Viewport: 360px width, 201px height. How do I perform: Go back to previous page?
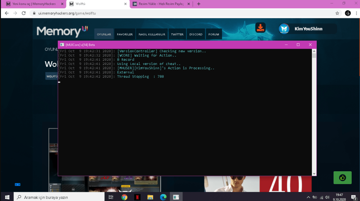click(x=7, y=13)
